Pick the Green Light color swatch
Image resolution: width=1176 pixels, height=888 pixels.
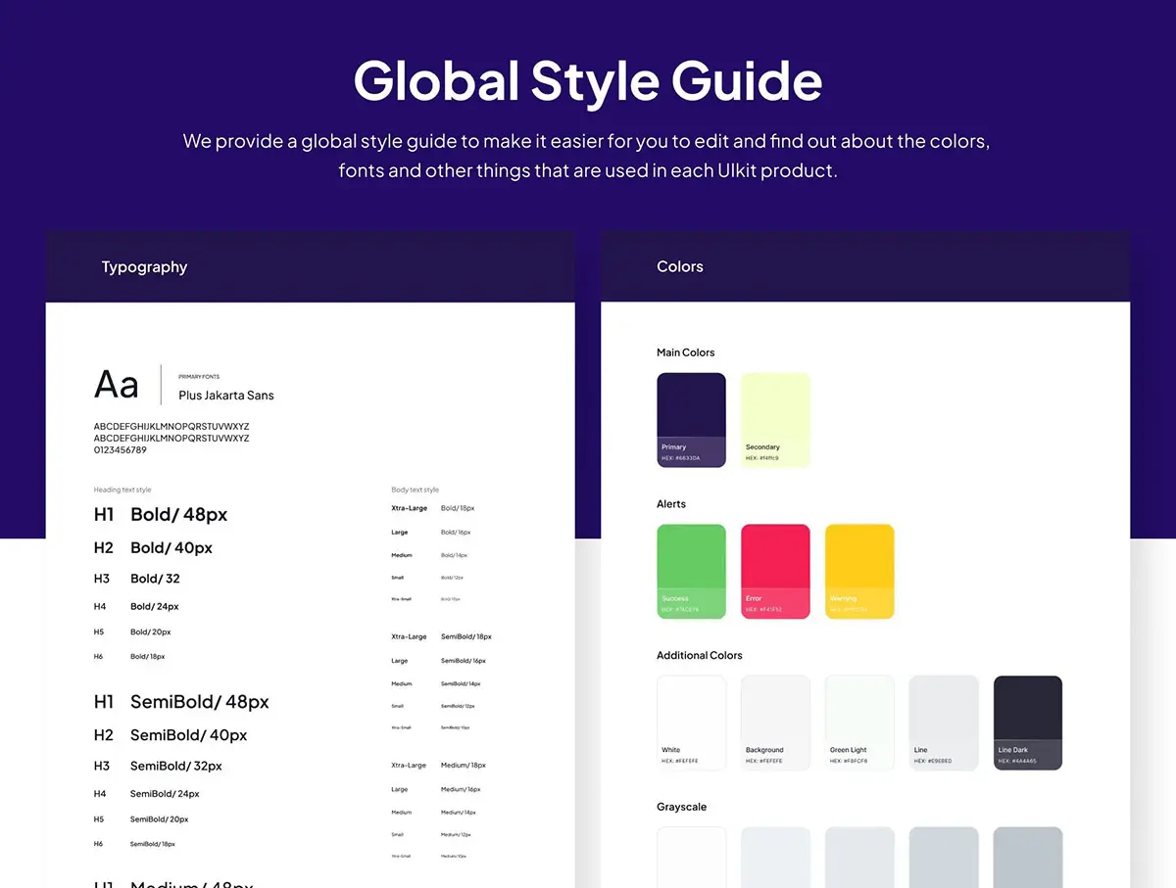point(859,723)
